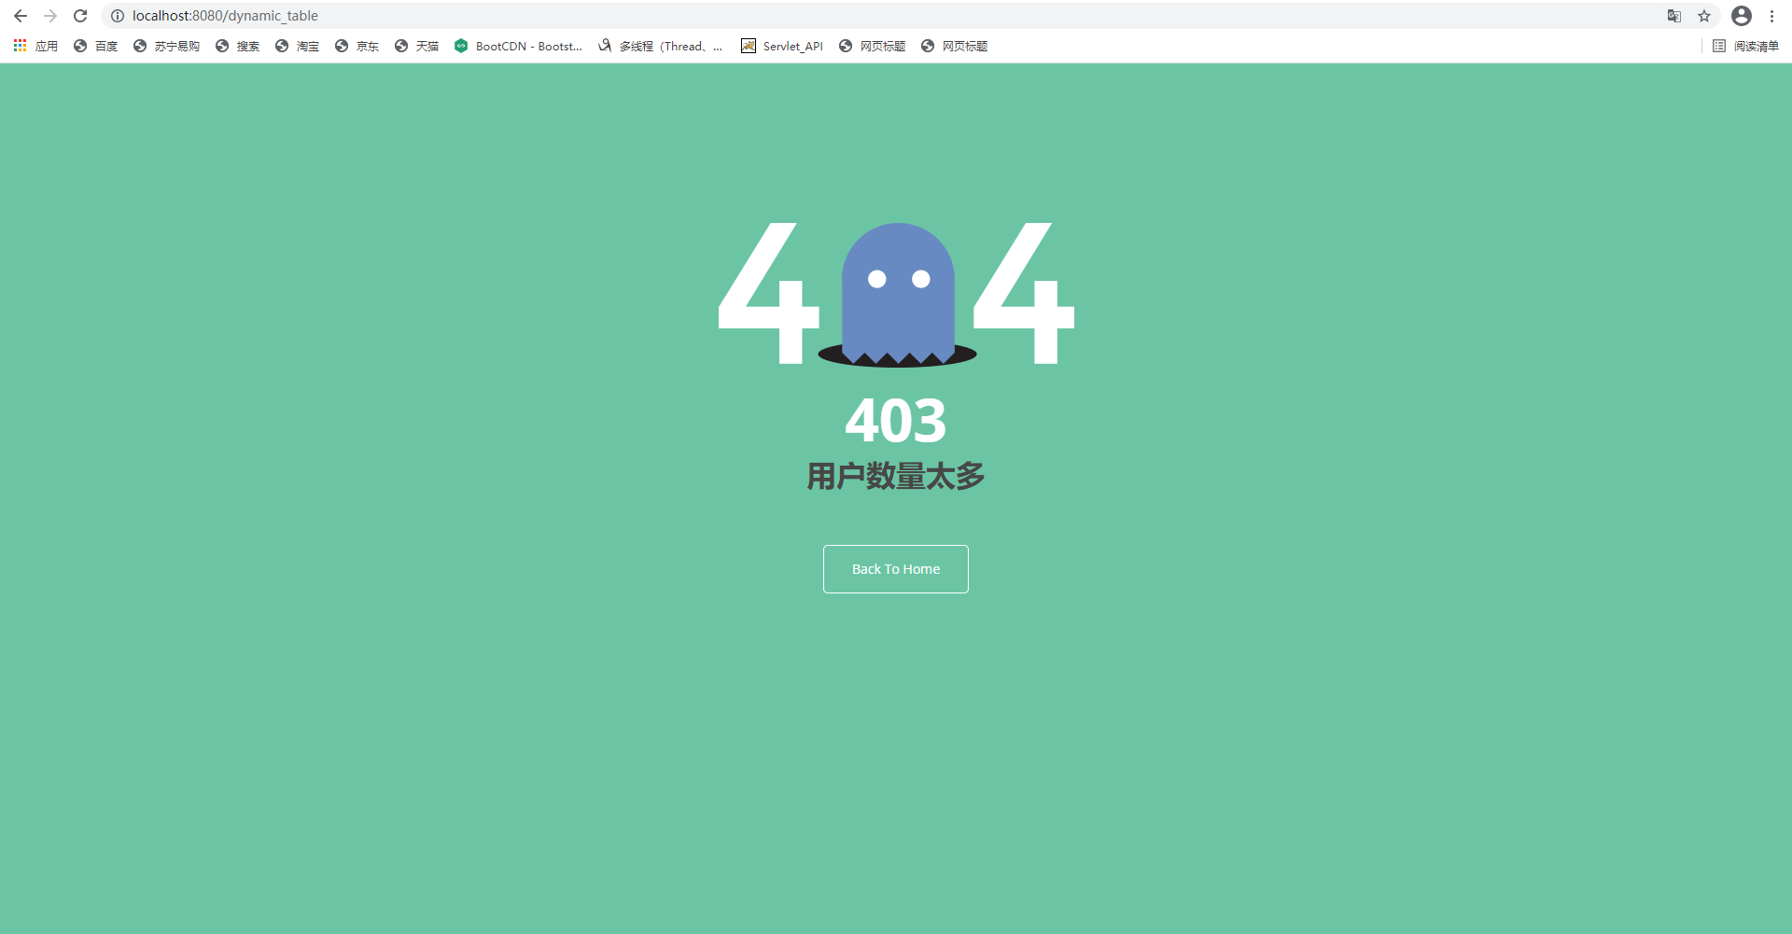Click the blue ghost illustration
The width and height of the screenshot is (1792, 934).
pos(898,294)
